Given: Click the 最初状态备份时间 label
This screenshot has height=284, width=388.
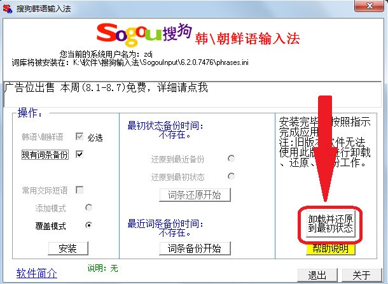Looking at the screenshot, I should pyautogui.click(x=165, y=125).
